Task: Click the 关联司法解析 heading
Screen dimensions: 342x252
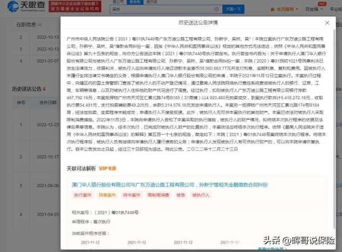Action: point(81,168)
